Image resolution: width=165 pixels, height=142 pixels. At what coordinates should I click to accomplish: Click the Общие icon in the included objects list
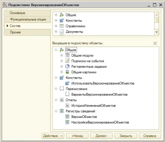pyautogui.click(x=61, y=50)
